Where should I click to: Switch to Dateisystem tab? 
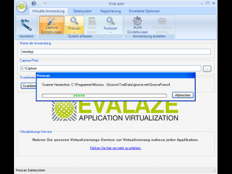click(83, 11)
